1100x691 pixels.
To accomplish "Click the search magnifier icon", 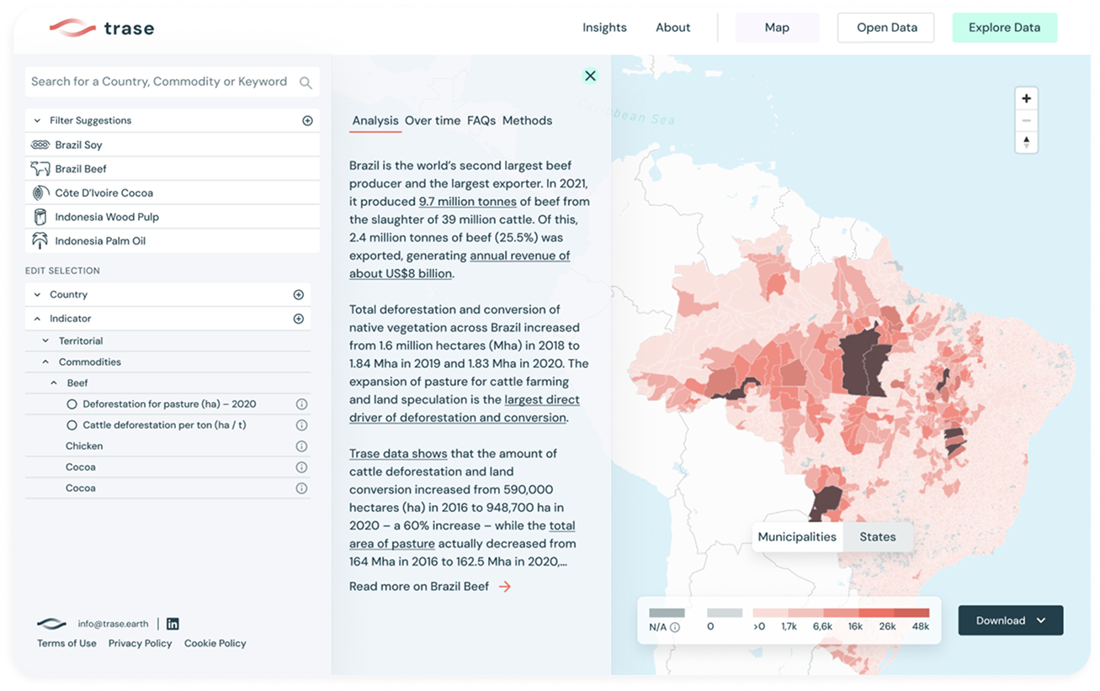I will point(306,82).
